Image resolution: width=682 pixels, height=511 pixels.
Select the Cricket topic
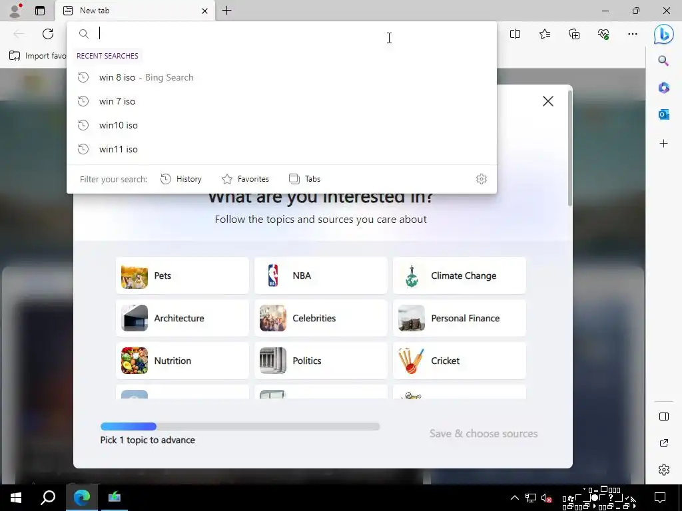tap(460, 361)
